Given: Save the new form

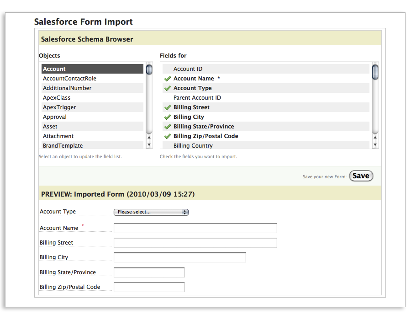Looking at the screenshot, I should pyautogui.click(x=361, y=176).
